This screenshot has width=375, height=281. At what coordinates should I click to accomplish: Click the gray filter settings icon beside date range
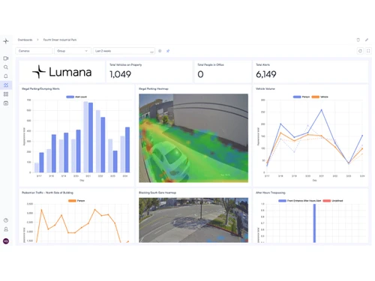tap(160, 51)
